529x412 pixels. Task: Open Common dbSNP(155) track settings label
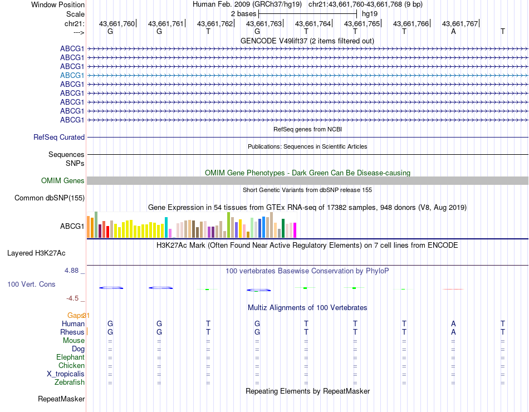(50, 198)
